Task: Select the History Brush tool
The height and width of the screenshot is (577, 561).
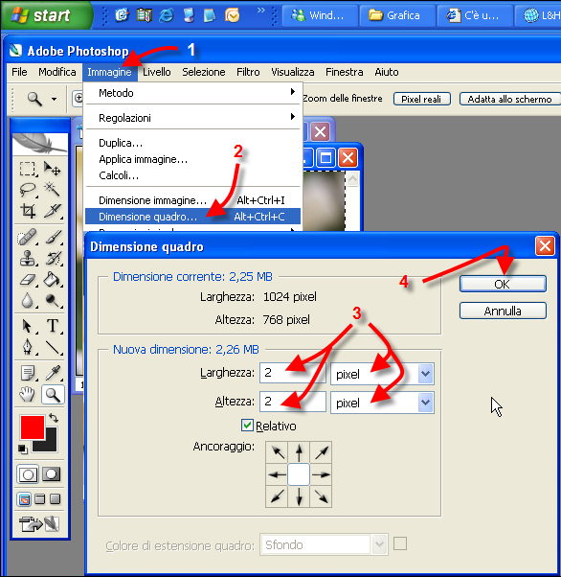Action: point(53,258)
